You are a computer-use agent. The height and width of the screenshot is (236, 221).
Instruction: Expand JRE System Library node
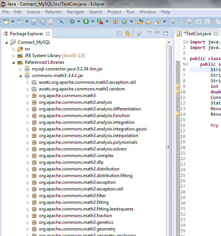13,56
